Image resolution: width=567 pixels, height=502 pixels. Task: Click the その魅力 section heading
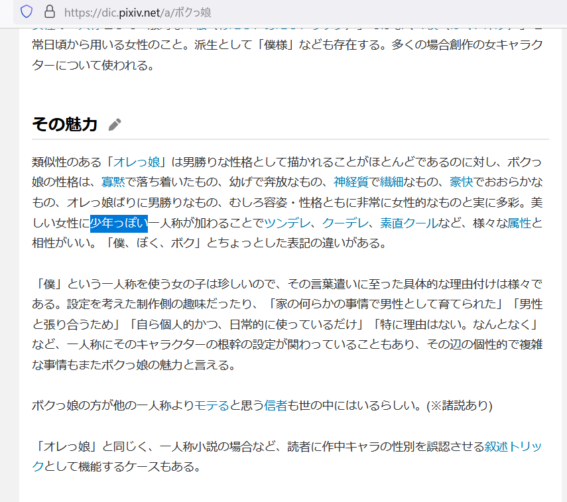(x=64, y=124)
